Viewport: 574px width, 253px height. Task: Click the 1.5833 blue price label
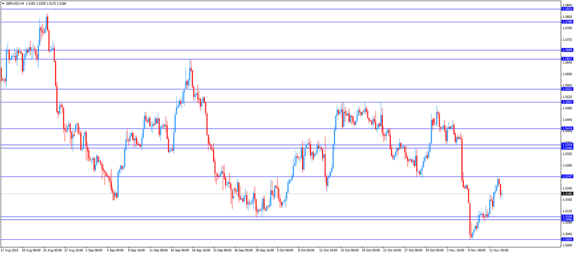(x=567, y=9)
